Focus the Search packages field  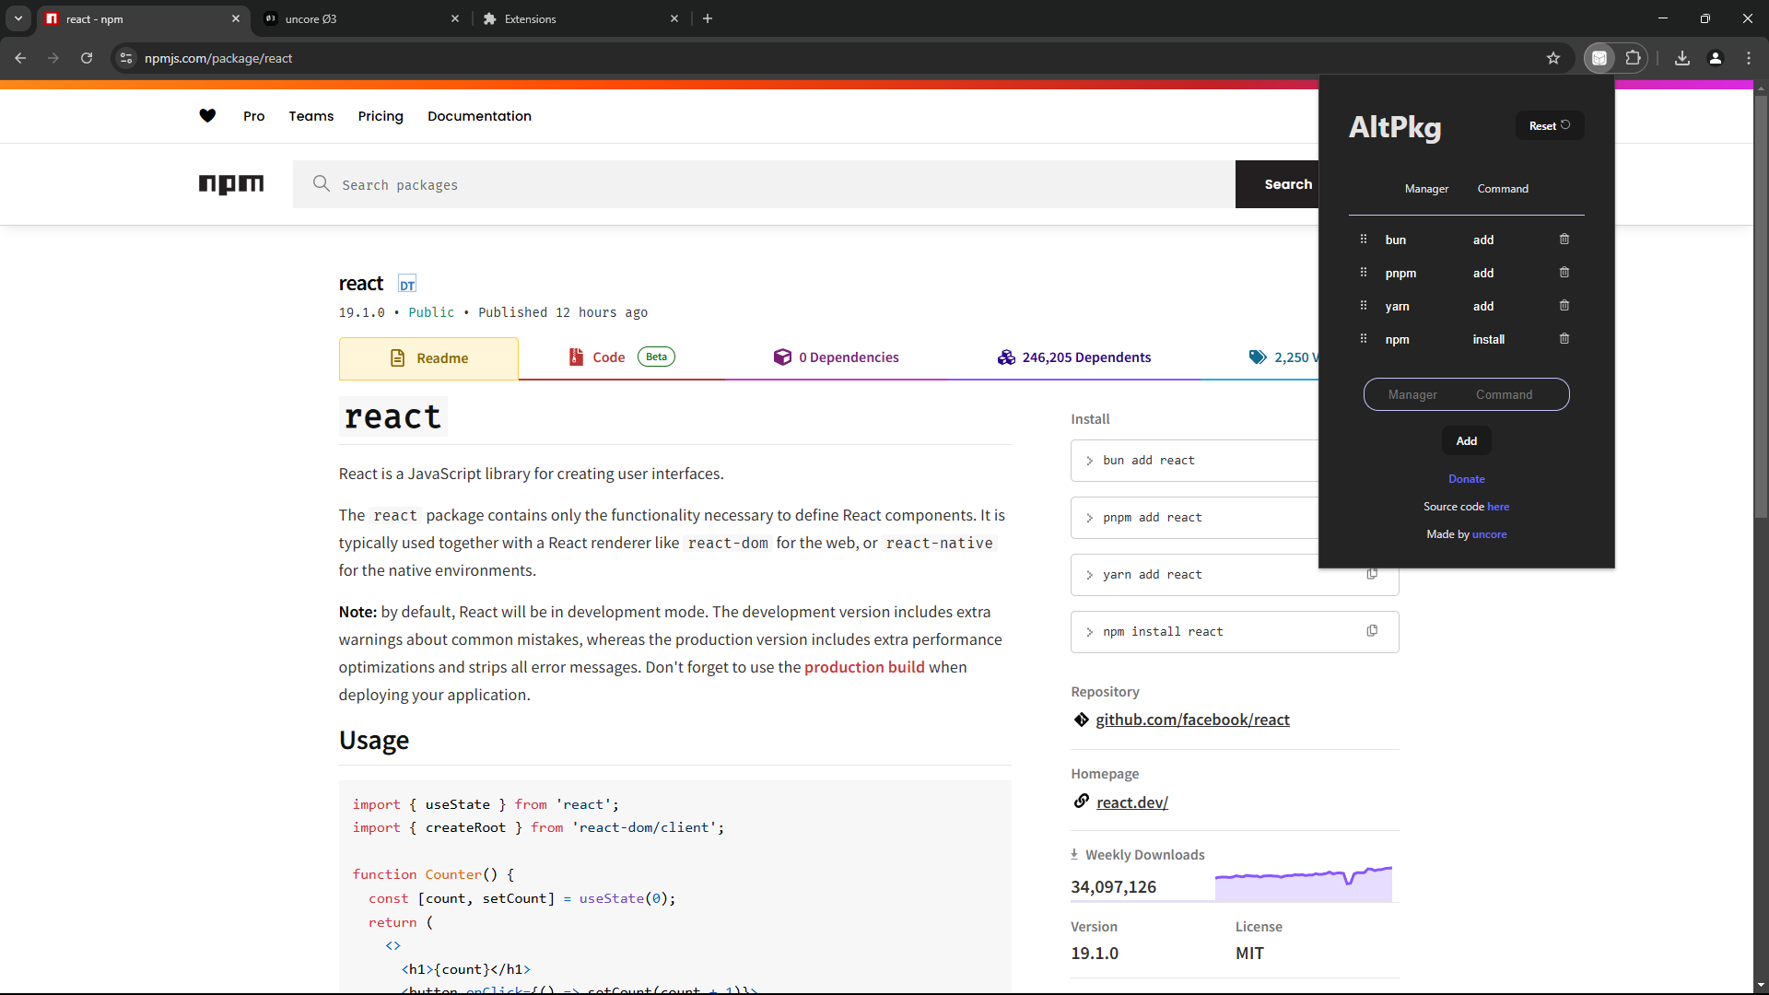tap(764, 184)
